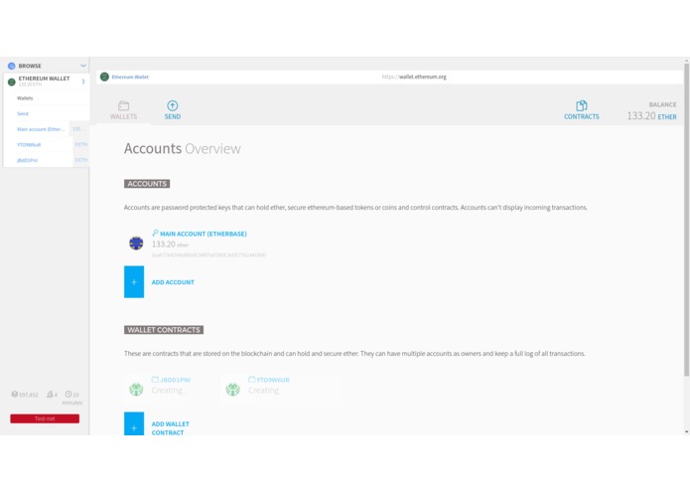Click the WALLET CONTRACTS section header label
This screenshot has width=690, height=491.
tap(164, 330)
